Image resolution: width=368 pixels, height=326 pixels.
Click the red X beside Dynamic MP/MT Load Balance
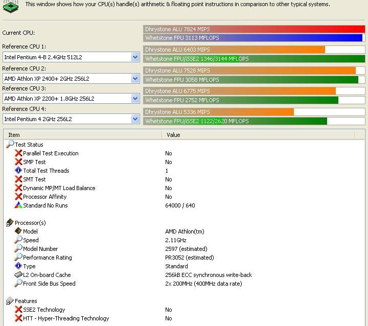[18, 188]
